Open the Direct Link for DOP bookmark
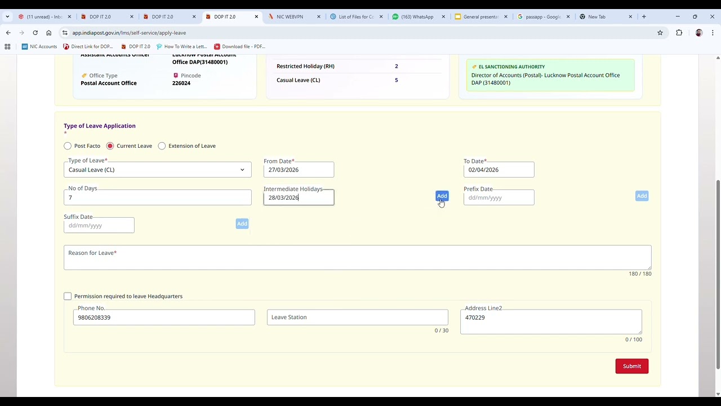 tap(88, 46)
